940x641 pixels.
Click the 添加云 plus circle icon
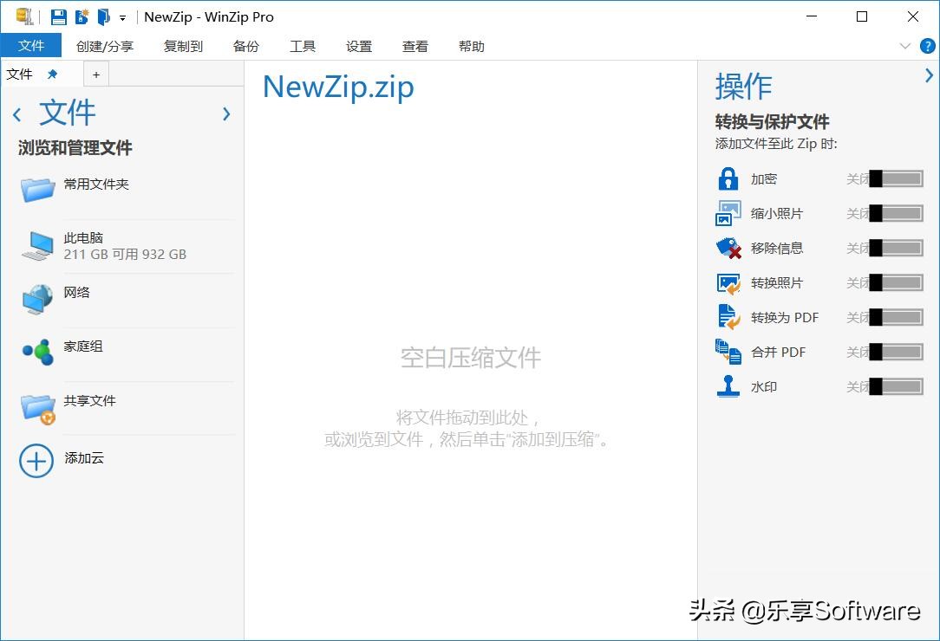pos(36,461)
